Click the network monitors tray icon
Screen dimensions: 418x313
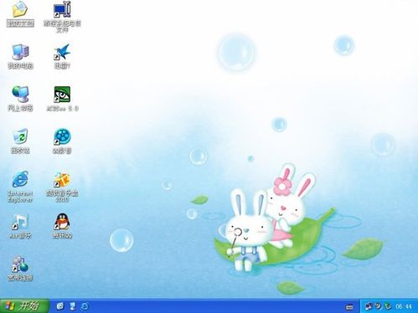(369, 306)
